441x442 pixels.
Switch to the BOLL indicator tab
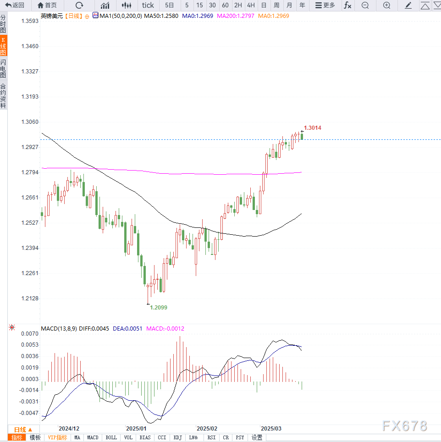(111, 437)
